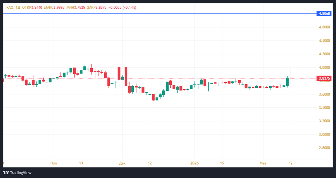Click the 4.2000 price axis label
This screenshot has width=336, height=178.
(324, 54)
